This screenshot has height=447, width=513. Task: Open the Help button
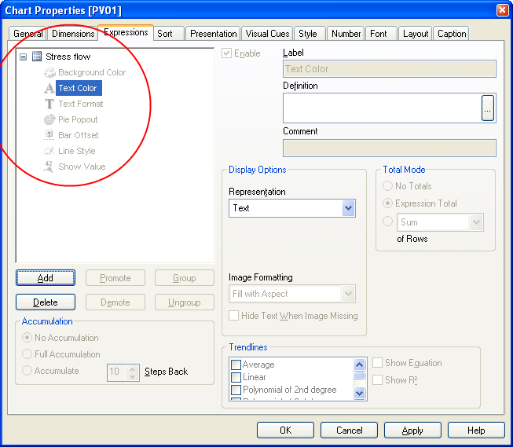(476, 430)
